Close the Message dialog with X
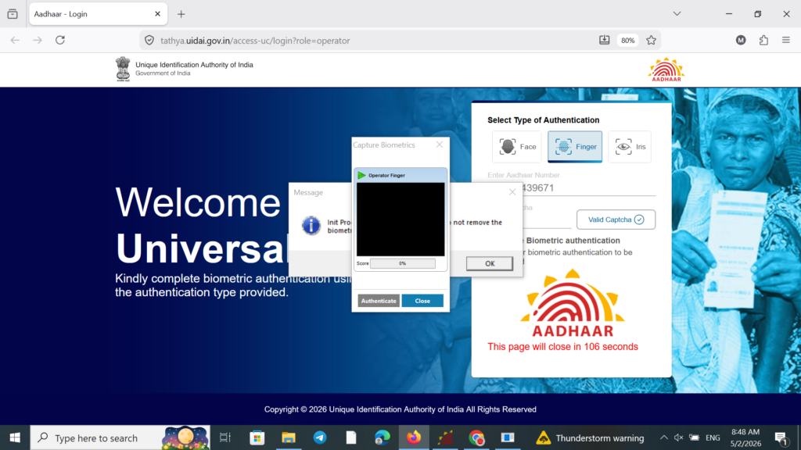Screen dimensions: 801x450 (512, 192)
